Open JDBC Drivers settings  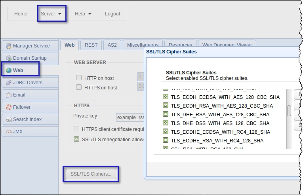30,82
